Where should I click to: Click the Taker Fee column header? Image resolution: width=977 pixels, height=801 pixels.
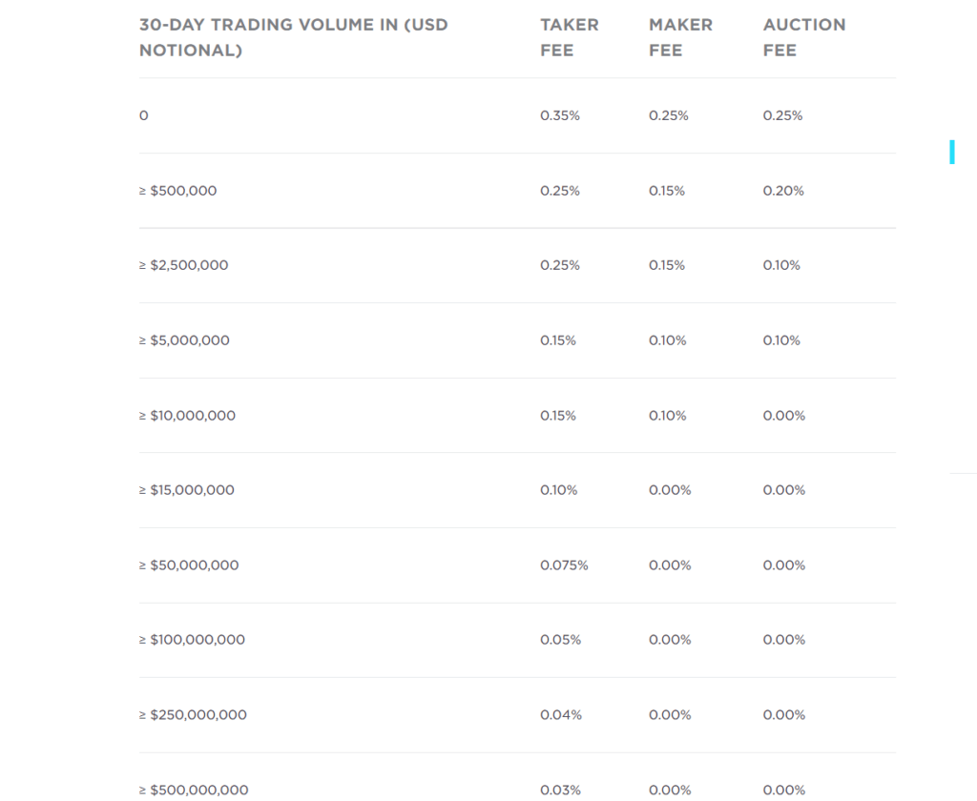(x=569, y=37)
